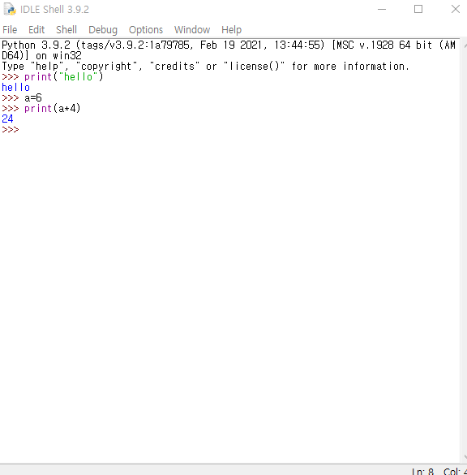This screenshot has height=475, width=467.
Task: Close the IDLE Shell window
Action: pos(455,9)
